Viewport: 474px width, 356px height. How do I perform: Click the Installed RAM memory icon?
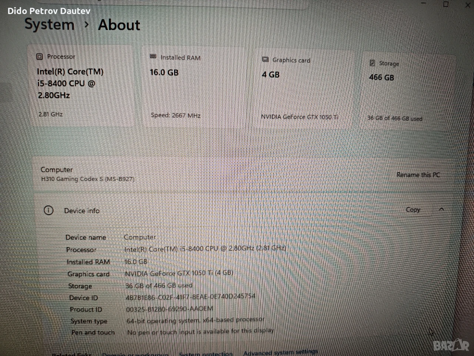pyautogui.click(x=153, y=56)
